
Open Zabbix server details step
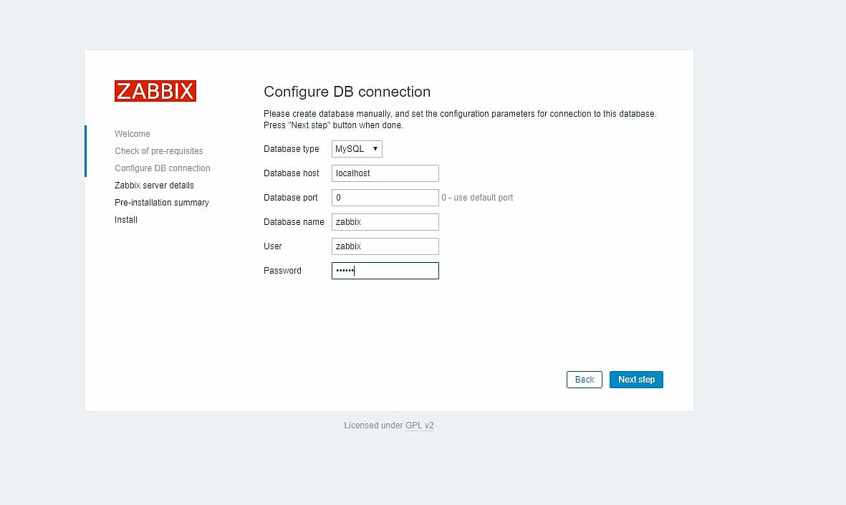point(154,186)
